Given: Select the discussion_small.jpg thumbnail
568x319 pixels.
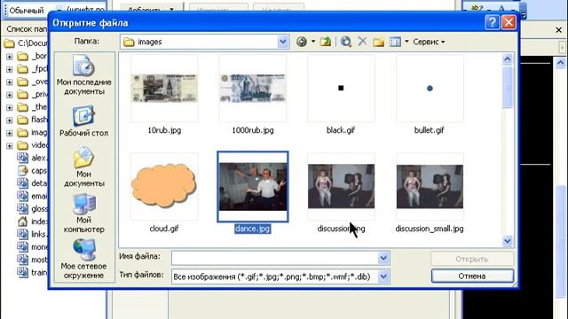Looking at the screenshot, I should (x=430, y=186).
